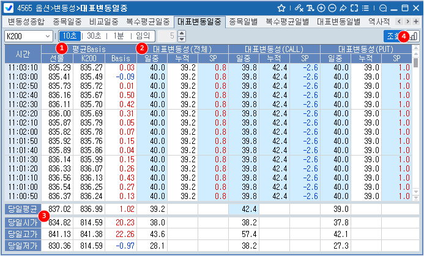Click the 조회 search button
Image resolution: width=424 pixels, height=256 pixels.
[x=393, y=36]
